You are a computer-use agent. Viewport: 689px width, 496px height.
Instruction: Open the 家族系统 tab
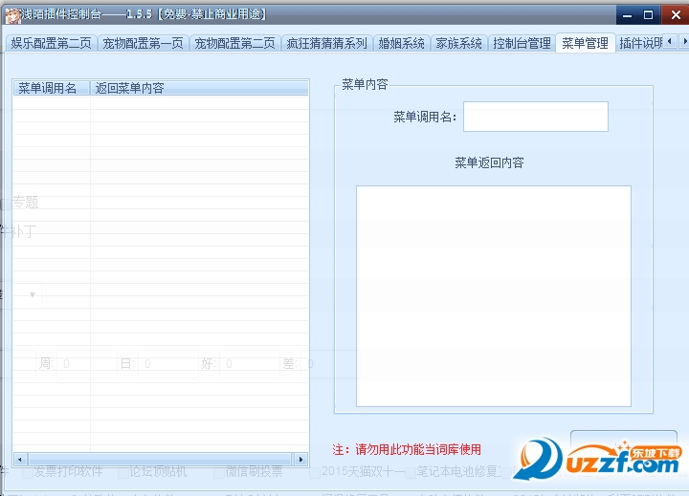(458, 43)
